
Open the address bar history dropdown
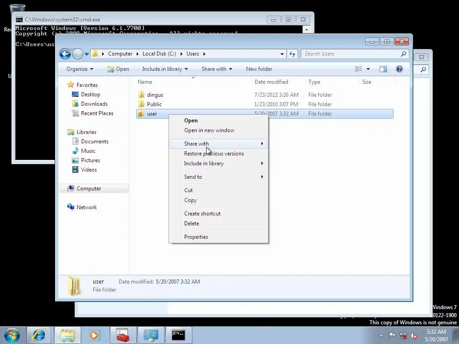click(x=282, y=54)
